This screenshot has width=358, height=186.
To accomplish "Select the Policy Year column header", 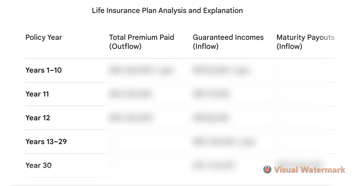I will click(43, 37).
